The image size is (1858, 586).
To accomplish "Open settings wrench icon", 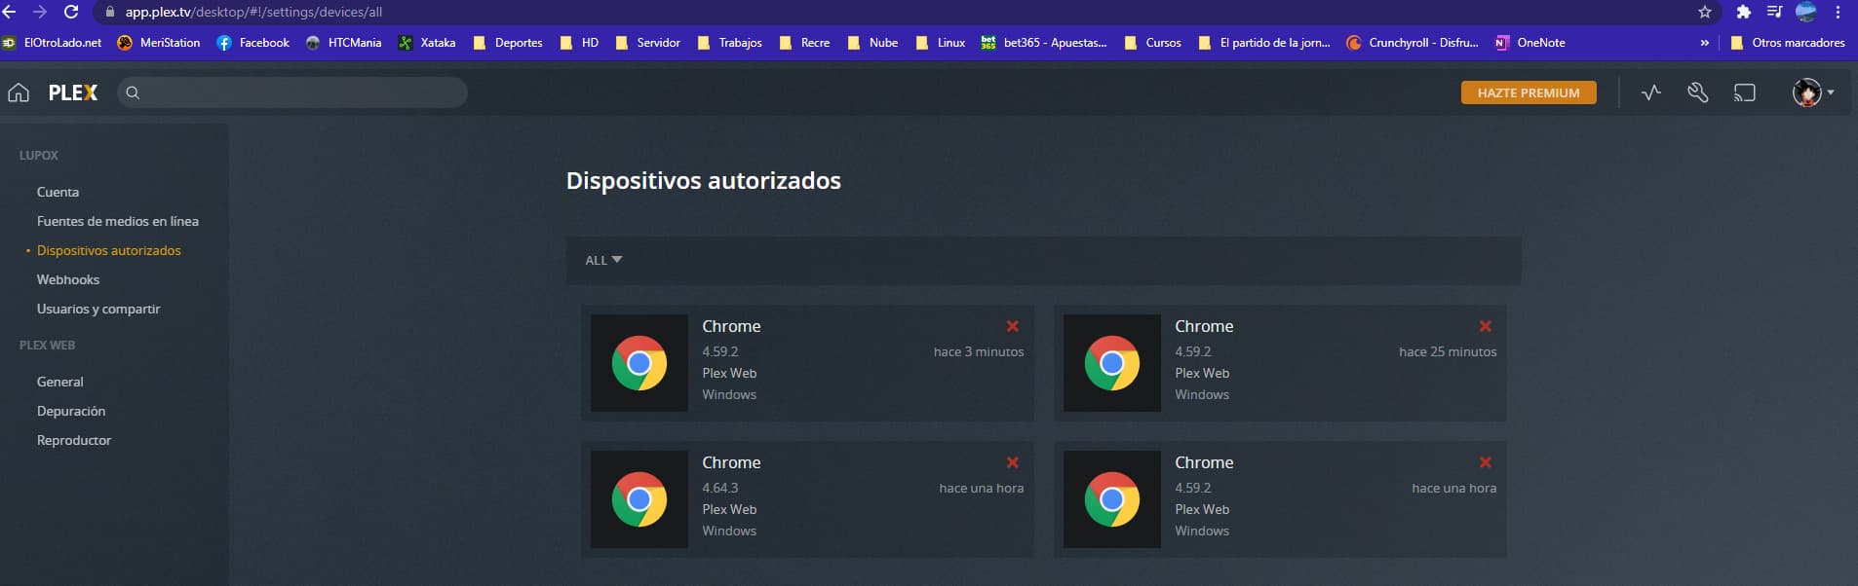I will pyautogui.click(x=1698, y=92).
